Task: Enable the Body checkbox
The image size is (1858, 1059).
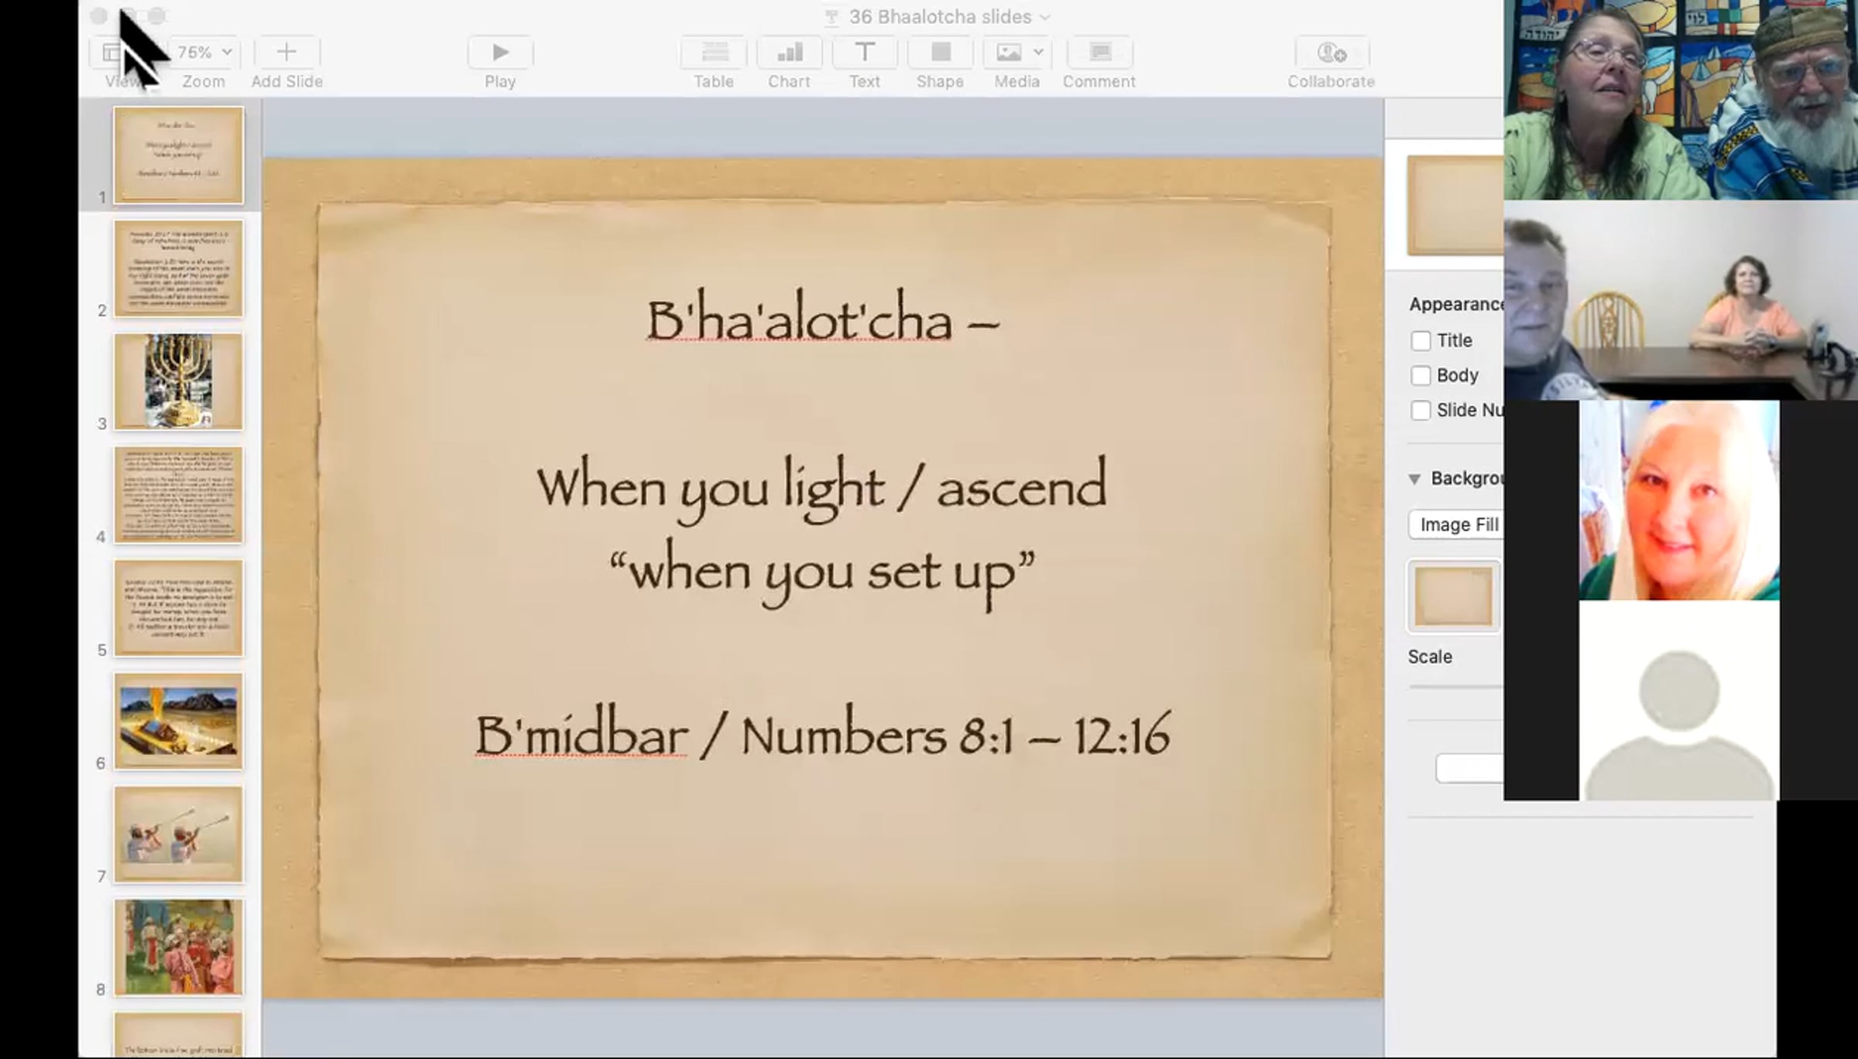Action: click(1421, 376)
